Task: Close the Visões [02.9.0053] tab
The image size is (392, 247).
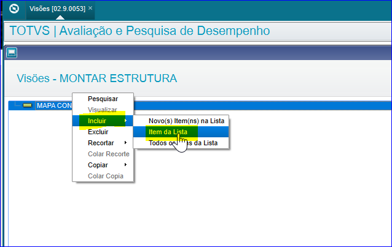Action: pyautogui.click(x=90, y=8)
